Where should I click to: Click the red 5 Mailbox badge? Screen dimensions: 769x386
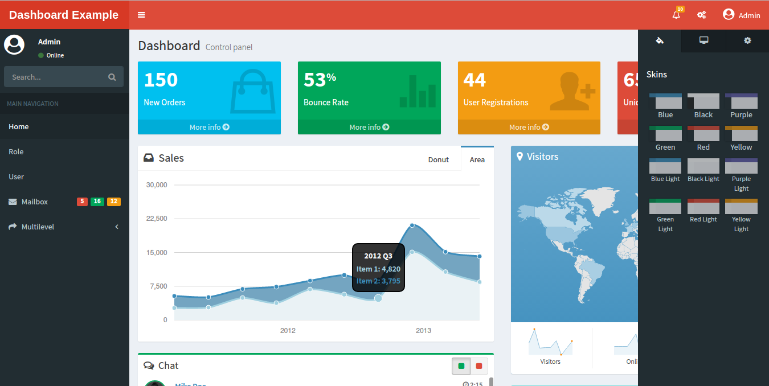[x=82, y=202]
